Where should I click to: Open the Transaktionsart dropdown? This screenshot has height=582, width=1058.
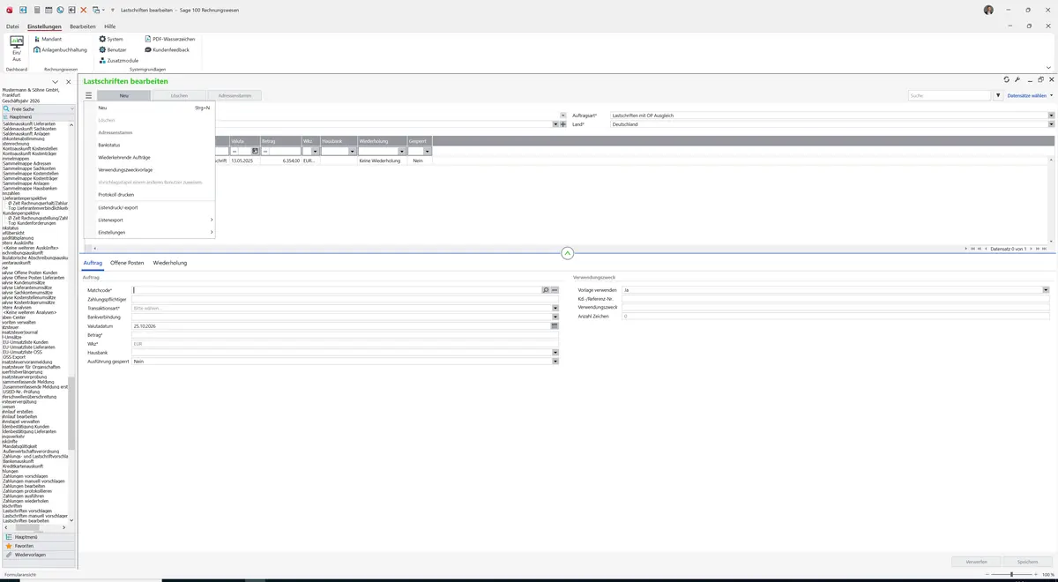[555, 308]
